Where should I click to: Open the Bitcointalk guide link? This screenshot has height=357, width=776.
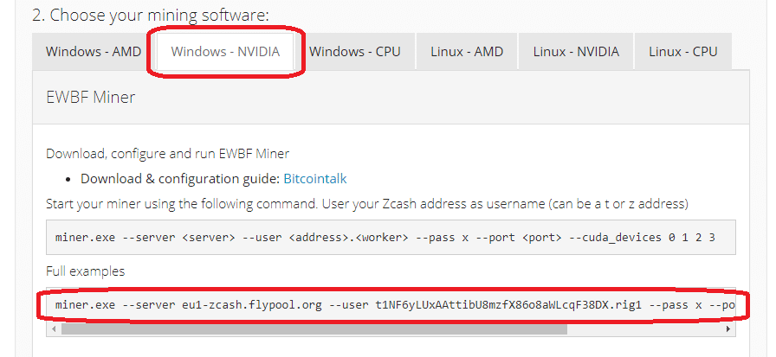(315, 179)
